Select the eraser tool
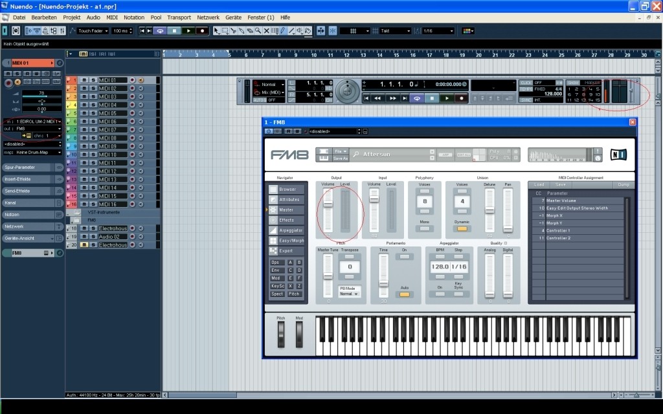This screenshot has height=414, width=663. (250, 31)
